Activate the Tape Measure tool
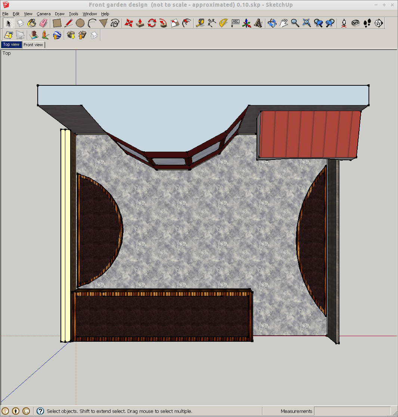This screenshot has width=398, height=417. click(x=200, y=23)
